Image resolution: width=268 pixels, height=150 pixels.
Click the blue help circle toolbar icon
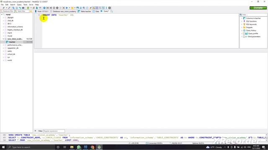[44, 8]
